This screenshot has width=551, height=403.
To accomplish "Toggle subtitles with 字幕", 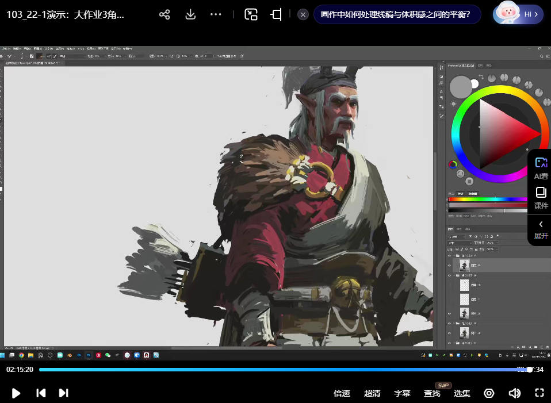I will coord(402,393).
